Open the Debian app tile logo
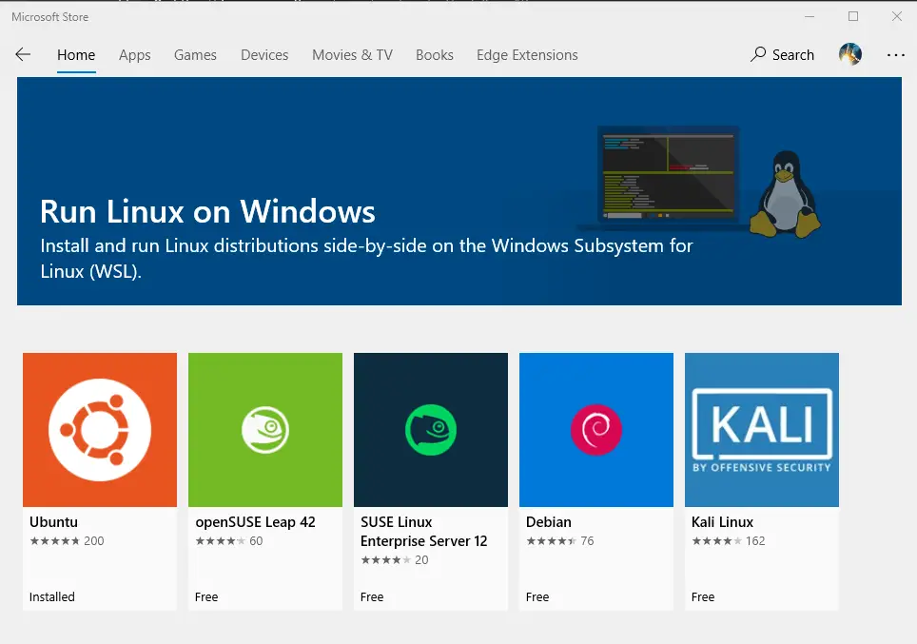Viewport: 917px width, 644px height. click(596, 430)
